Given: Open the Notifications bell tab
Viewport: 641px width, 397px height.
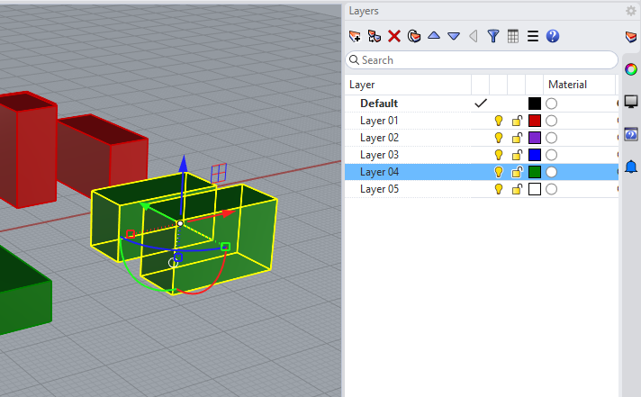Looking at the screenshot, I should click(x=631, y=167).
